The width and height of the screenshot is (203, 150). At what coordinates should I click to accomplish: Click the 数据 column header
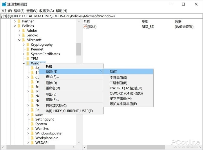(x=188, y=22)
